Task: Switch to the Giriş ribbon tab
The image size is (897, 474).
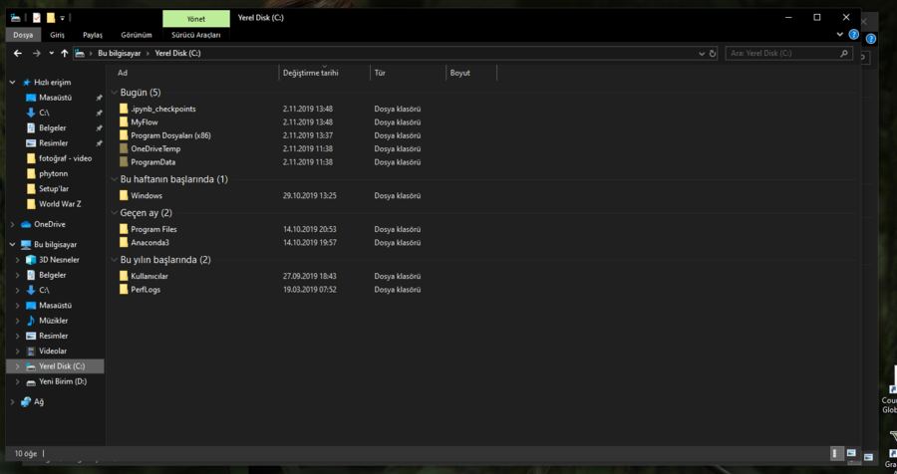Action: [57, 35]
